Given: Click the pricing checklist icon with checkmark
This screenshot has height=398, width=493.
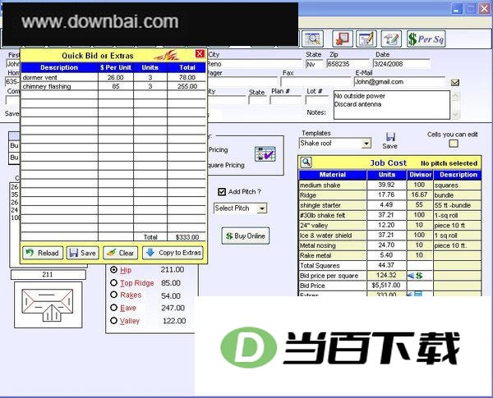Looking at the screenshot, I should pyautogui.click(x=265, y=154).
